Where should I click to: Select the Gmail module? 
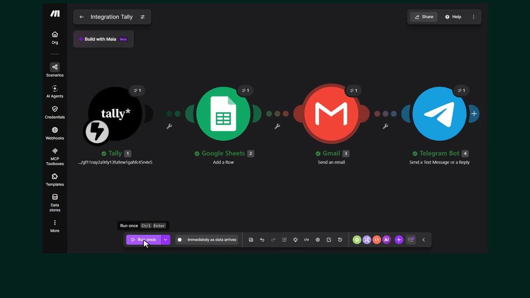point(331,114)
